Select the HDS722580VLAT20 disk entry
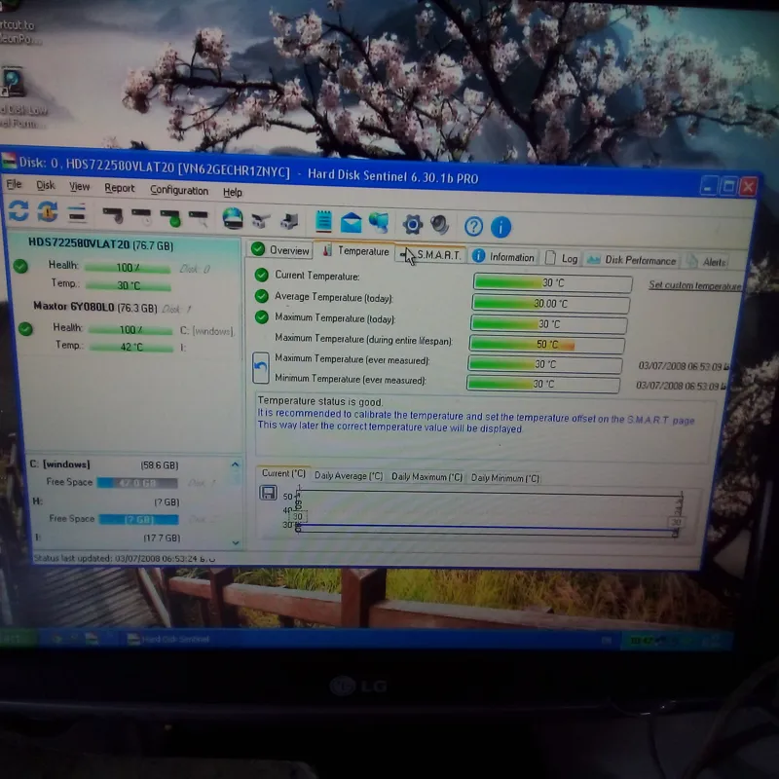The height and width of the screenshot is (779, 779). click(100, 244)
